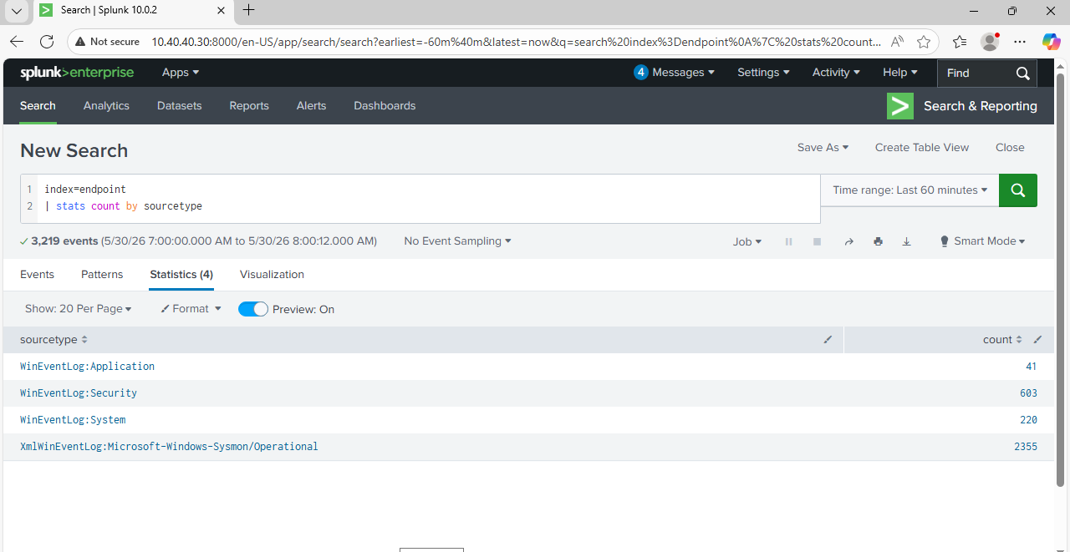This screenshot has width=1070, height=552.
Task: Open the Datasets nav item
Action: click(x=180, y=106)
